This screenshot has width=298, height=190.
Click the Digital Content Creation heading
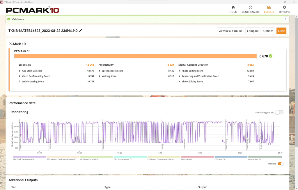coord(193,65)
